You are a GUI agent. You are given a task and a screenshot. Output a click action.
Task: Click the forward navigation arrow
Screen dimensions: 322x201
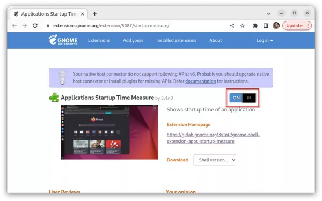coord(25,26)
